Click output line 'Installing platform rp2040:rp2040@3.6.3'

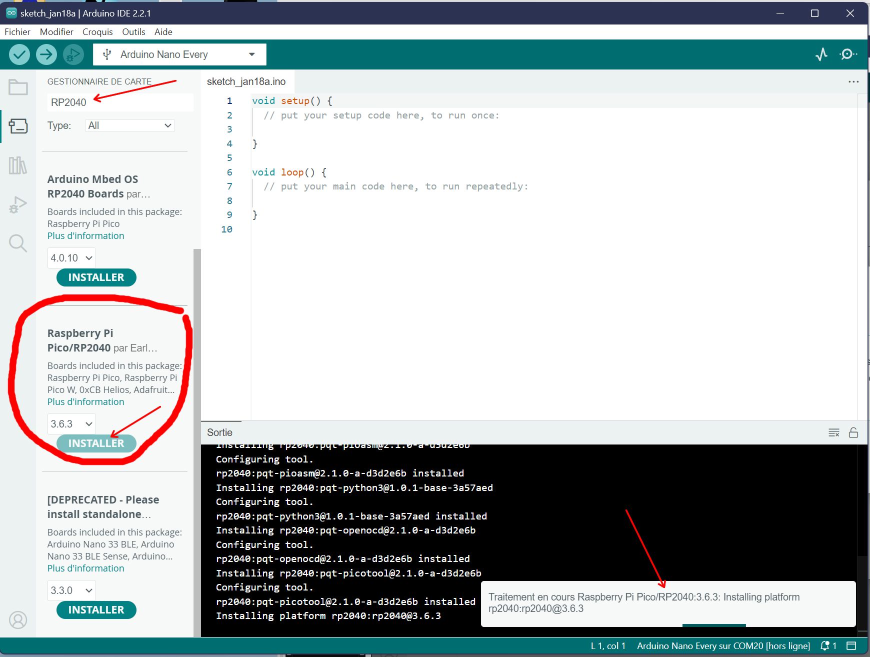[328, 616]
